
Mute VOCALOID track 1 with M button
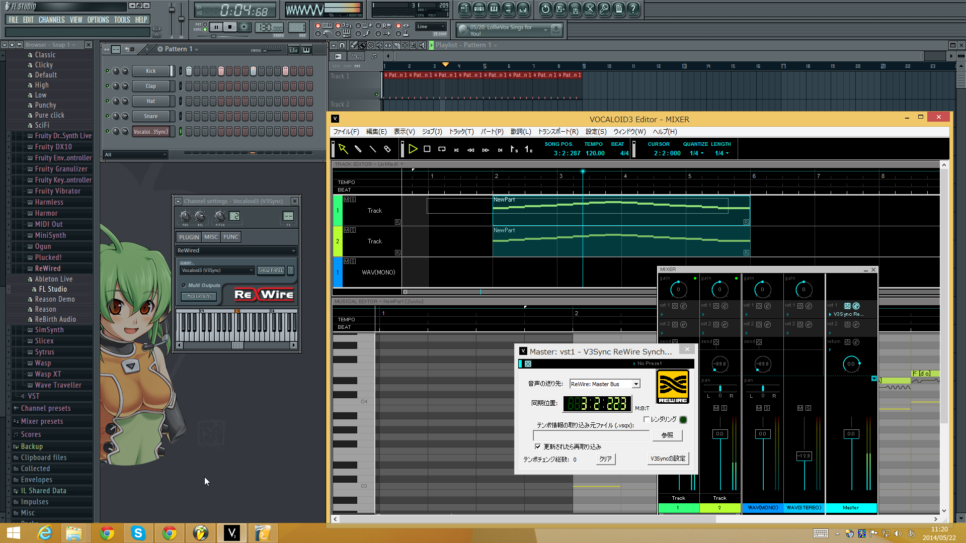(x=346, y=200)
